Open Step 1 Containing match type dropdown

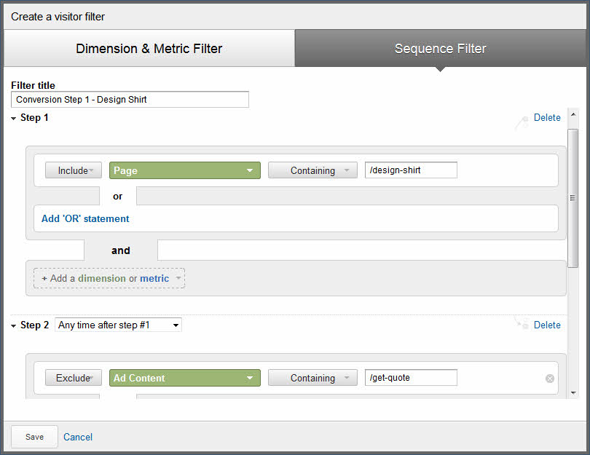pyautogui.click(x=312, y=170)
